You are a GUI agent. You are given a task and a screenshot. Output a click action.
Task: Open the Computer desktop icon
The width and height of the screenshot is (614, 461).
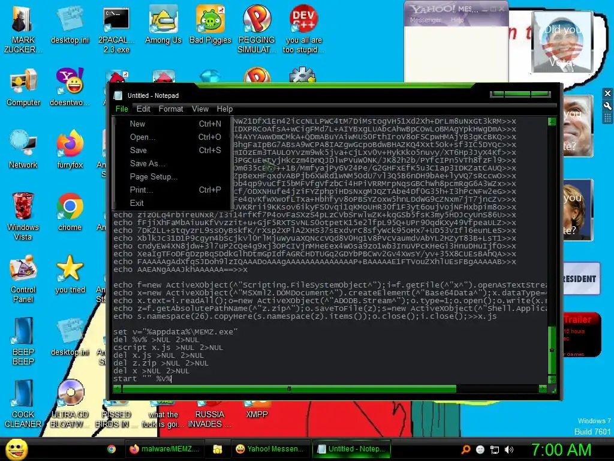23,87
